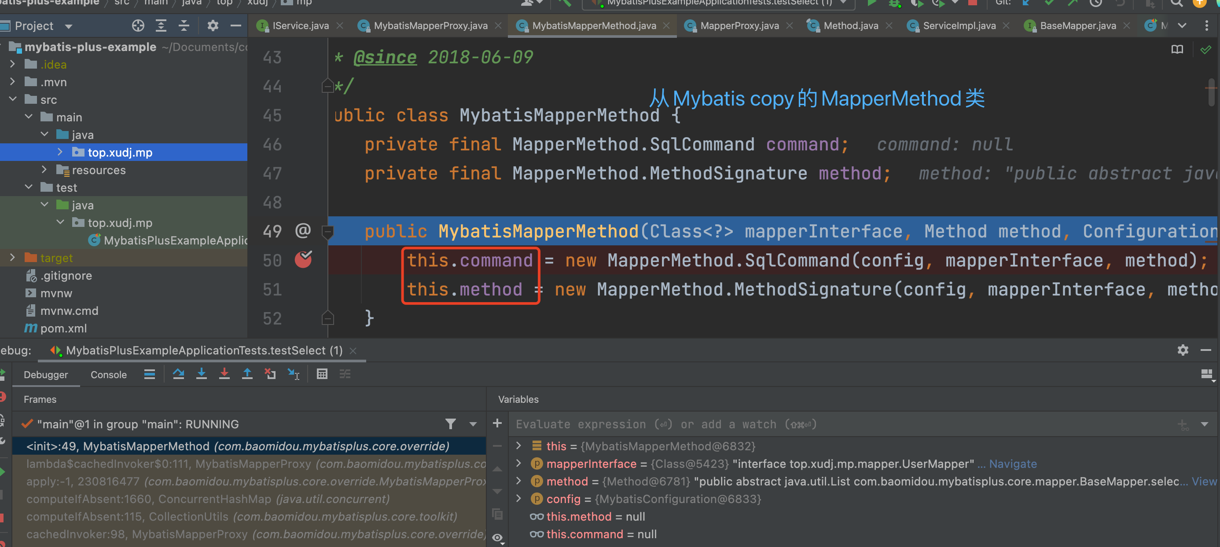Image resolution: width=1220 pixels, height=547 pixels.
Task: Toggle fold marker on line 44
Action: tap(327, 86)
